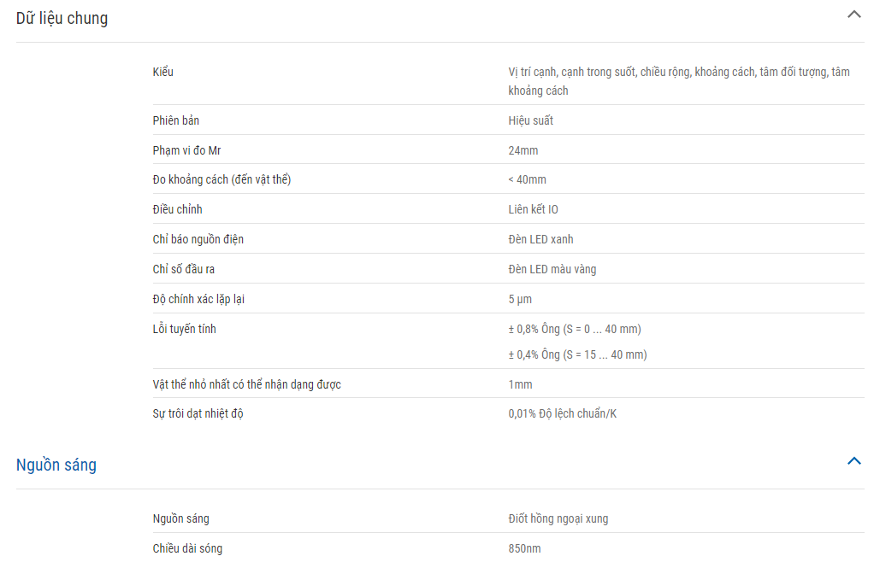Select the Chỉ báo nguồn điện row
Screen dimensions: 874x562
pyautogui.click(x=508, y=238)
